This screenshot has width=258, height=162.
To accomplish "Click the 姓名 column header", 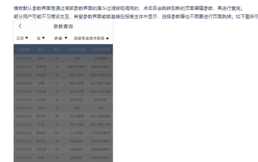I will 41,49.
